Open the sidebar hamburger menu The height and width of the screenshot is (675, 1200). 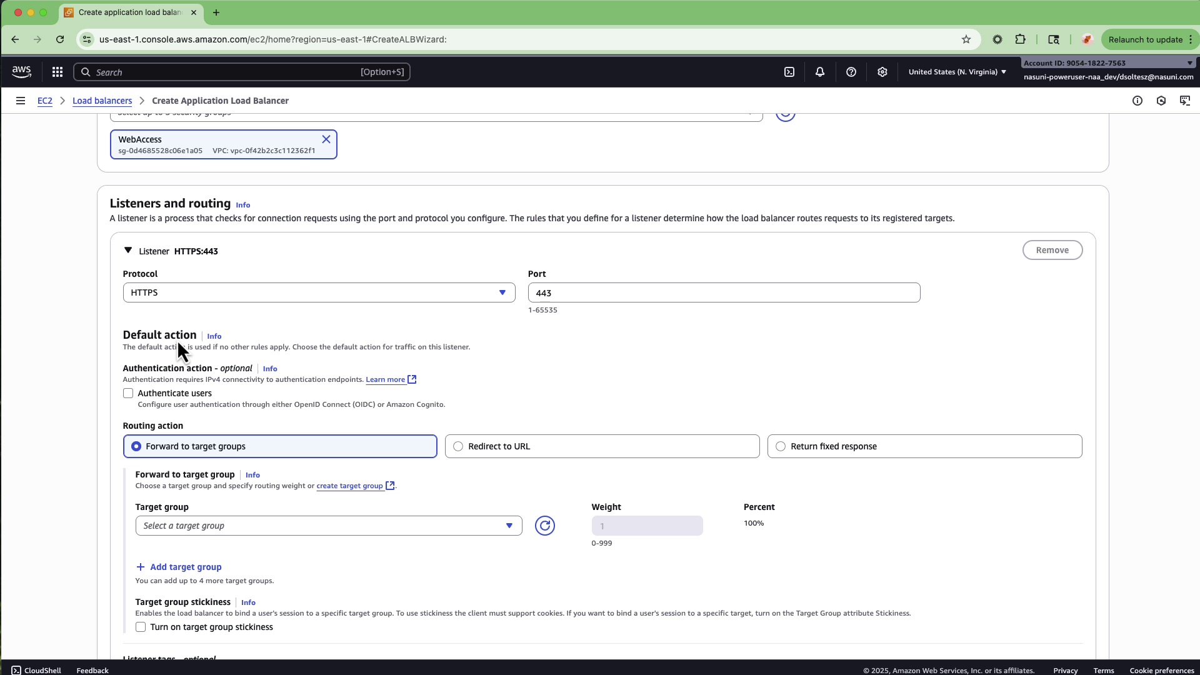[21, 101]
